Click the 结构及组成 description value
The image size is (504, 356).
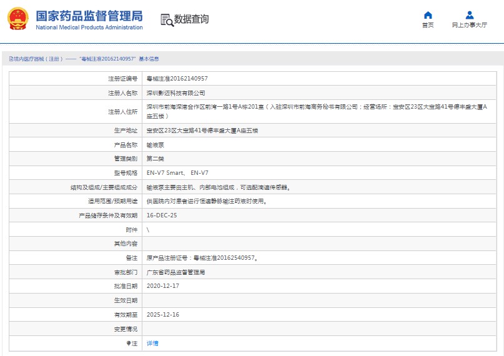(218, 187)
